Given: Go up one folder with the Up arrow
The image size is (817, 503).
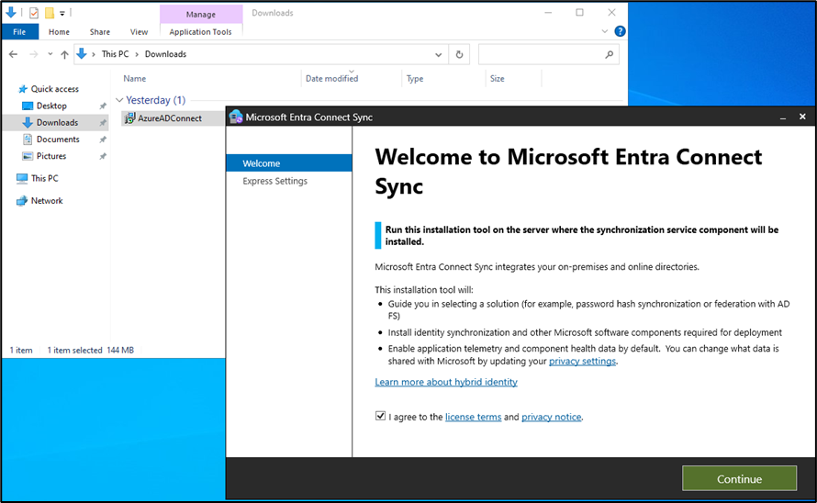Looking at the screenshot, I should [64, 54].
